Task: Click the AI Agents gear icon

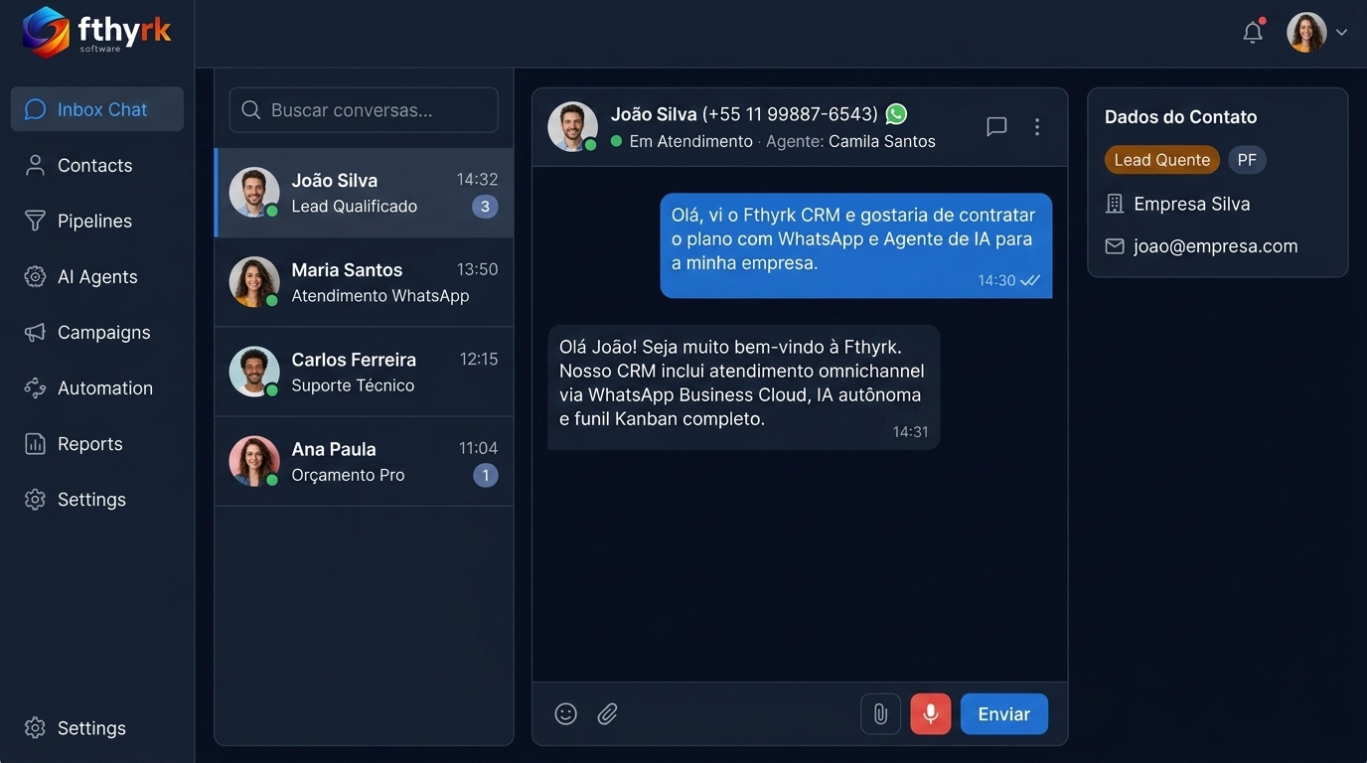Action: tap(35, 276)
